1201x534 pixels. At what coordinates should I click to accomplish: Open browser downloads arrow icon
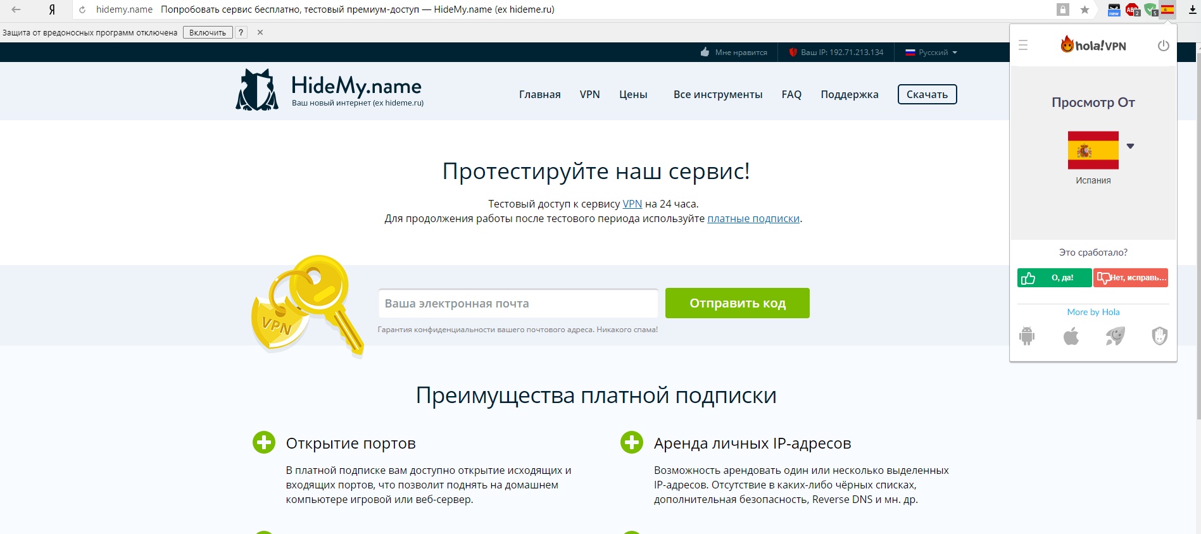[1192, 9]
